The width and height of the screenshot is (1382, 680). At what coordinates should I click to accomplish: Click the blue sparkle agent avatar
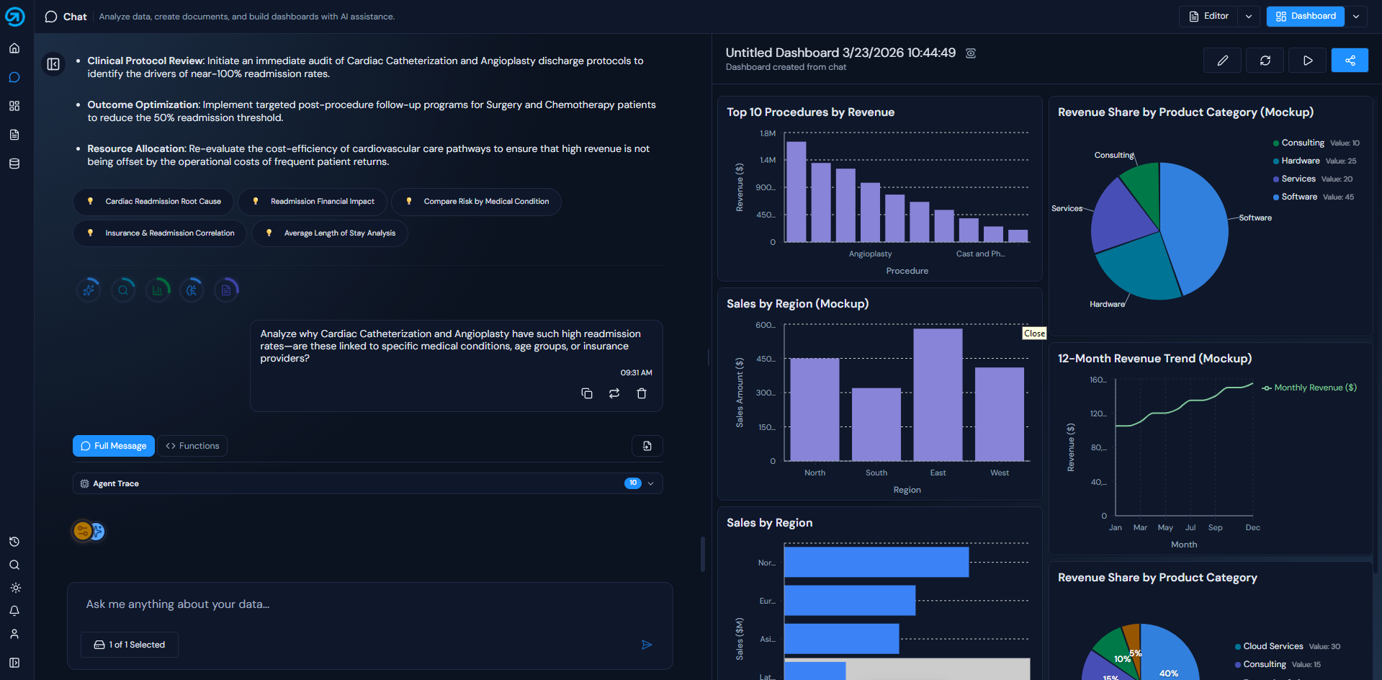[98, 532]
